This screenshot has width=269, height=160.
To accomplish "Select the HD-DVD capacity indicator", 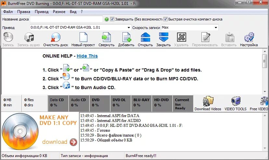I will pos(162,103).
